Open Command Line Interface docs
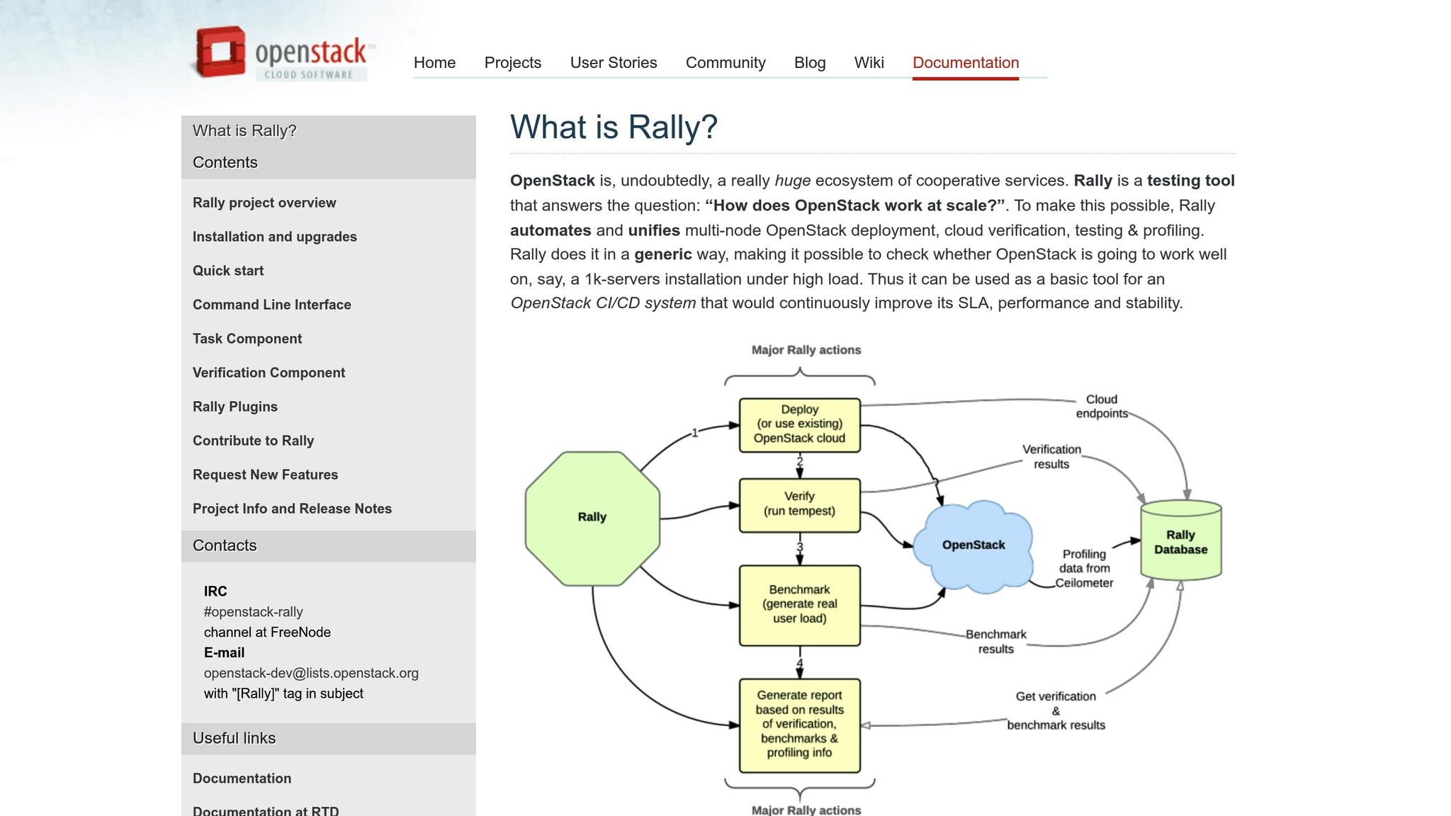 pos(272,305)
